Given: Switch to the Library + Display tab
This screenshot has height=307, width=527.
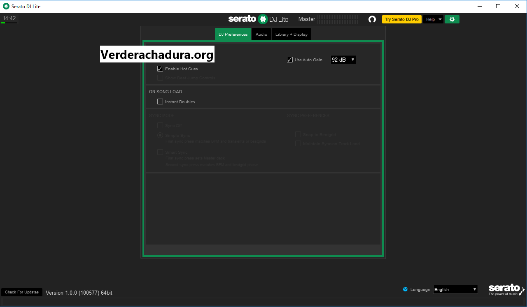Looking at the screenshot, I should [291, 34].
